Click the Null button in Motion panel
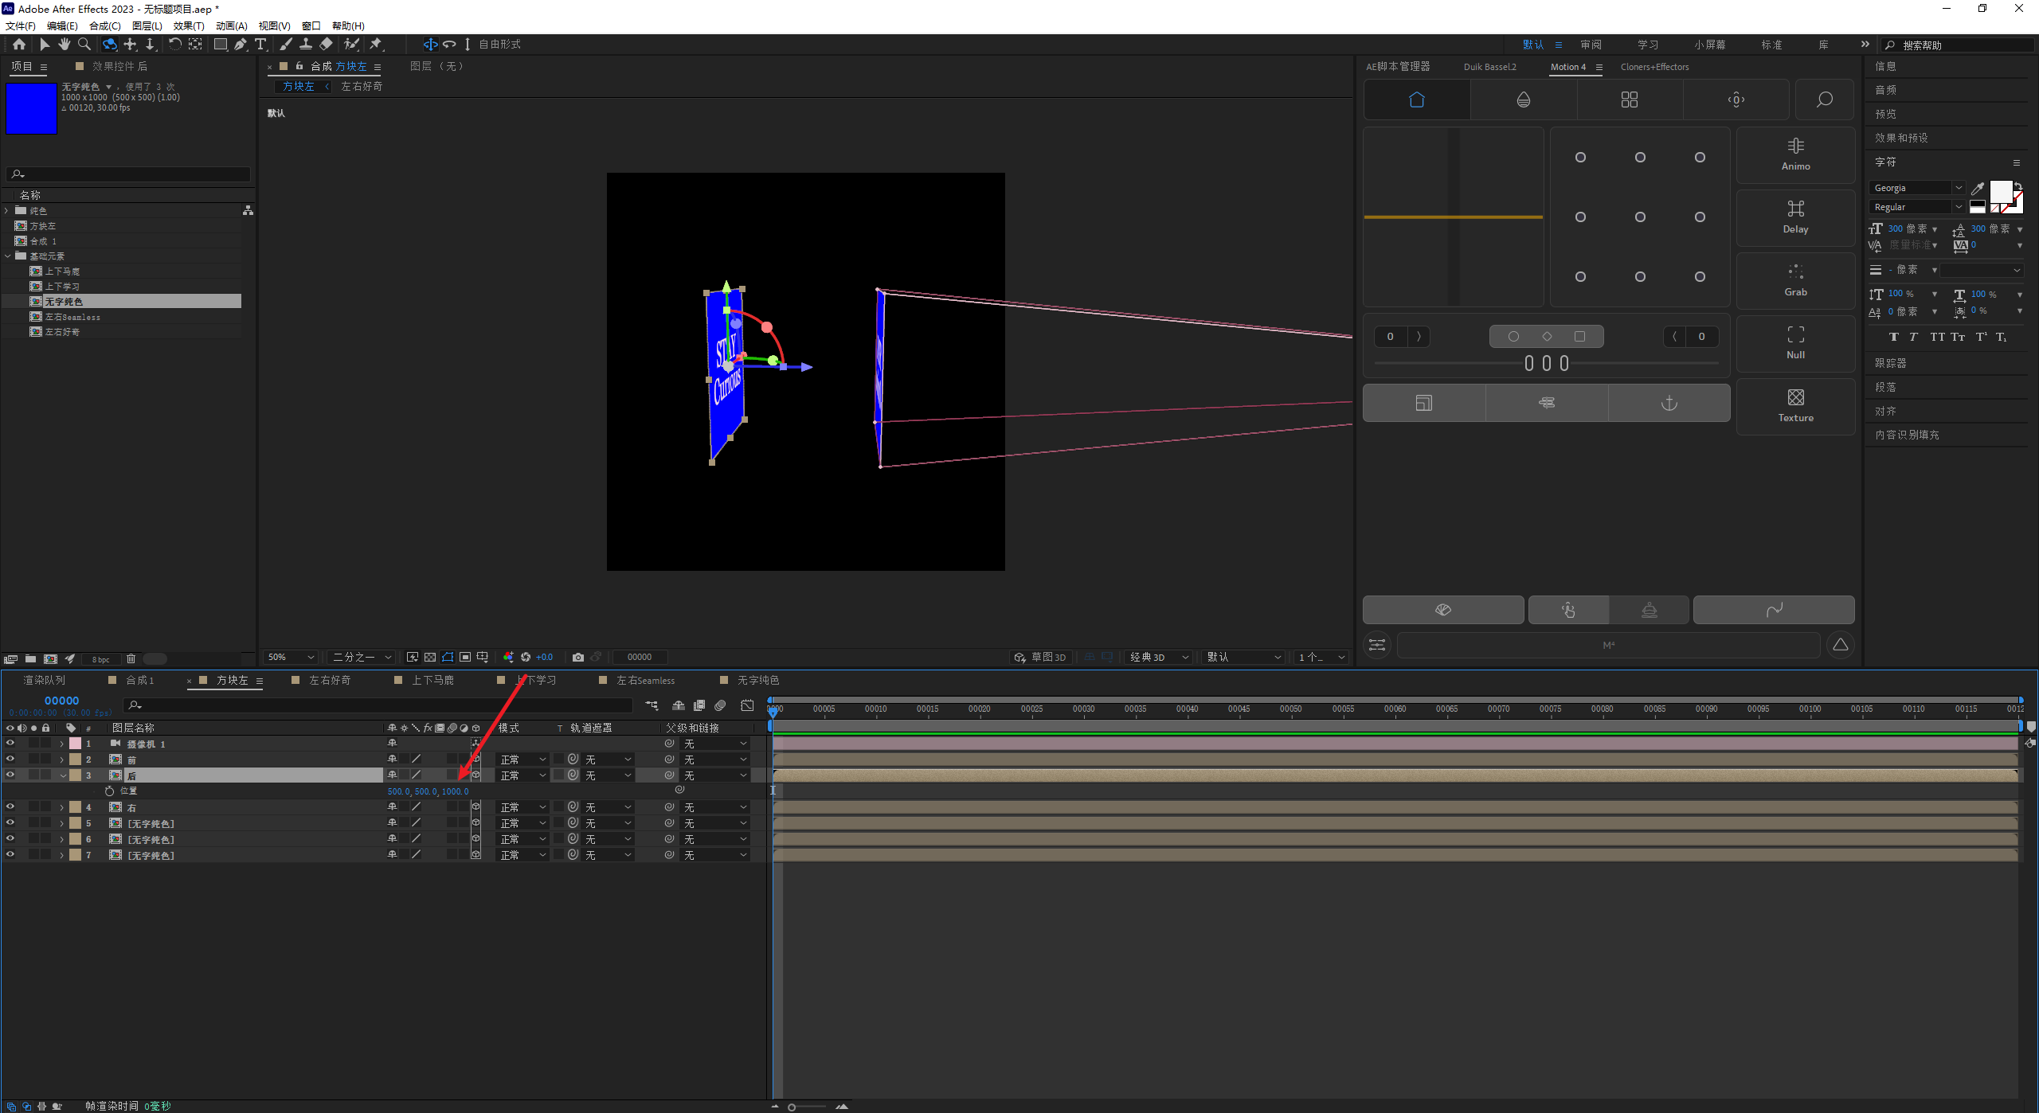Image resolution: width=2039 pixels, height=1113 pixels. point(1795,342)
